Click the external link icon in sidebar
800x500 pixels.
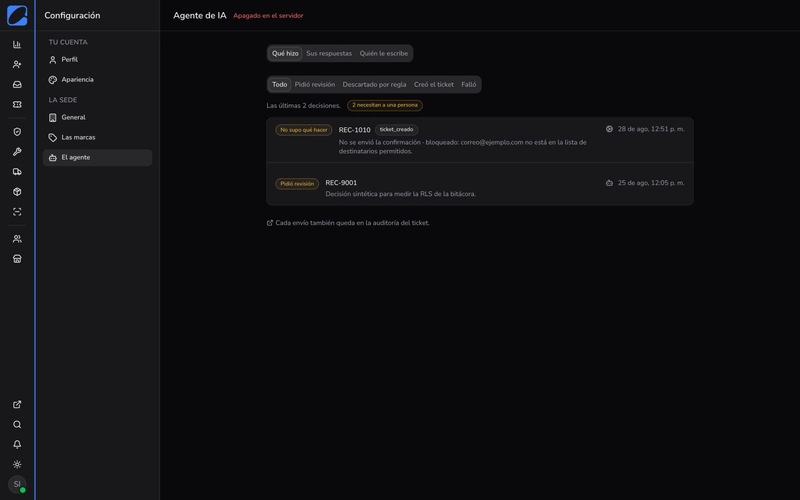pyautogui.click(x=17, y=404)
